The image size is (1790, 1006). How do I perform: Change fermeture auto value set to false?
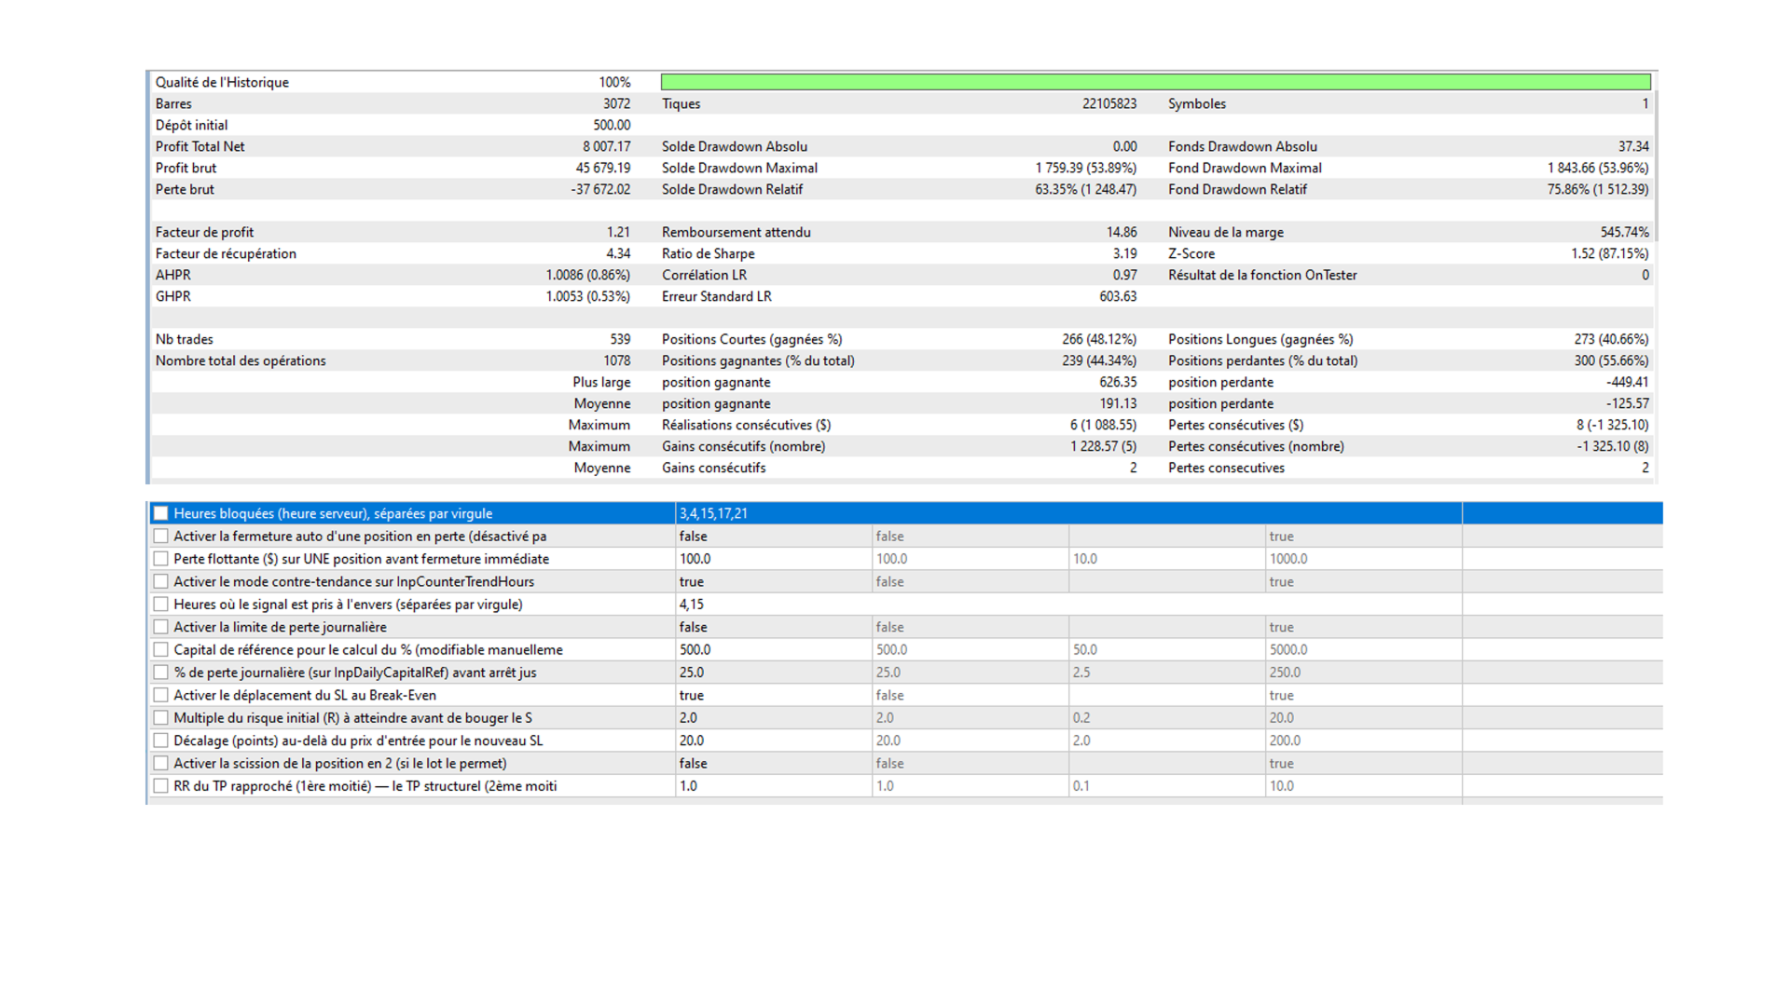point(774,537)
